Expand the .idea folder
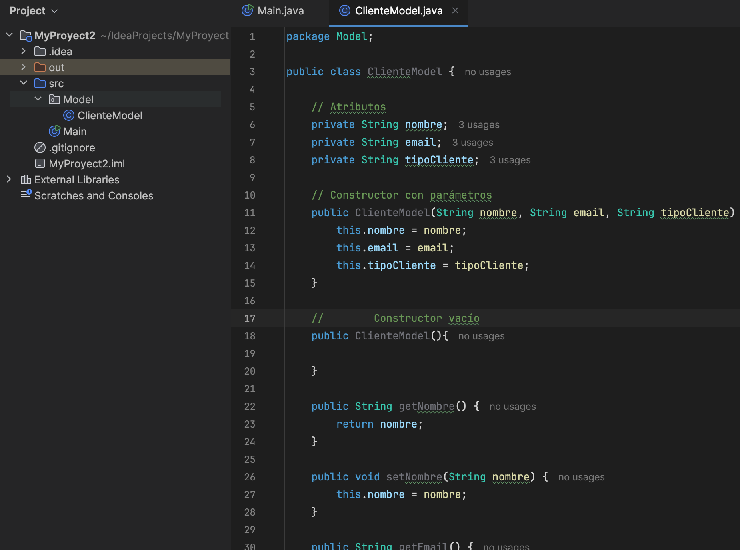Screen dimensions: 740x550 pyautogui.click(x=23, y=51)
